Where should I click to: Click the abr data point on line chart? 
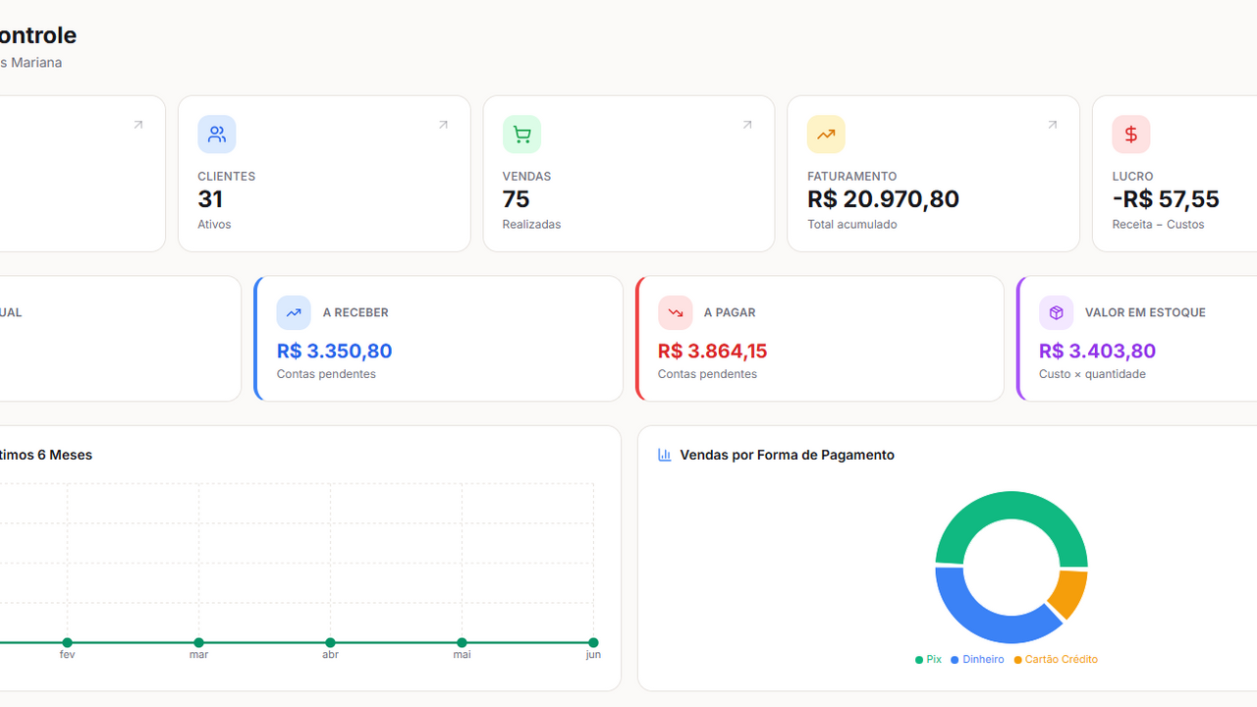(330, 643)
